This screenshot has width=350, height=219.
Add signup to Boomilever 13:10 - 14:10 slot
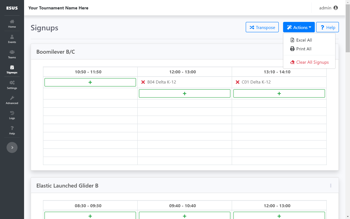pyautogui.click(x=279, y=94)
